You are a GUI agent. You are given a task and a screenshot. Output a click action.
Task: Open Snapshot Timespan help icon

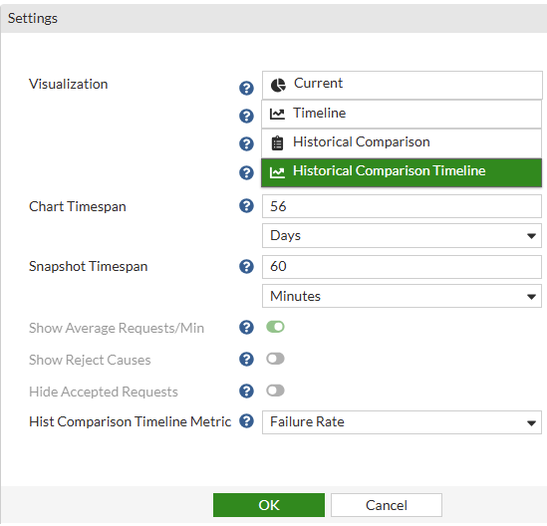pos(246,267)
